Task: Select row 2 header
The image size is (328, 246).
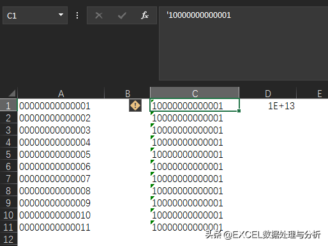Action: click(8, 118)
